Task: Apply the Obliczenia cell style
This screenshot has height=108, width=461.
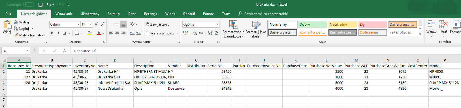Action: (x=373, y=32)
